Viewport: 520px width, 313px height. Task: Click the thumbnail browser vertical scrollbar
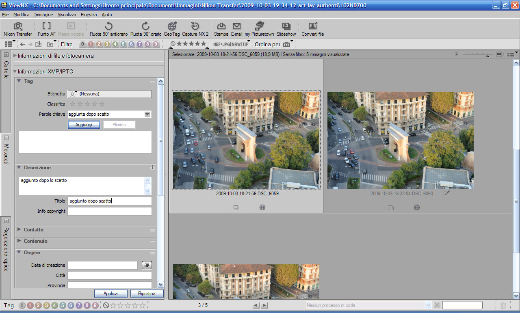click(516, 179)
